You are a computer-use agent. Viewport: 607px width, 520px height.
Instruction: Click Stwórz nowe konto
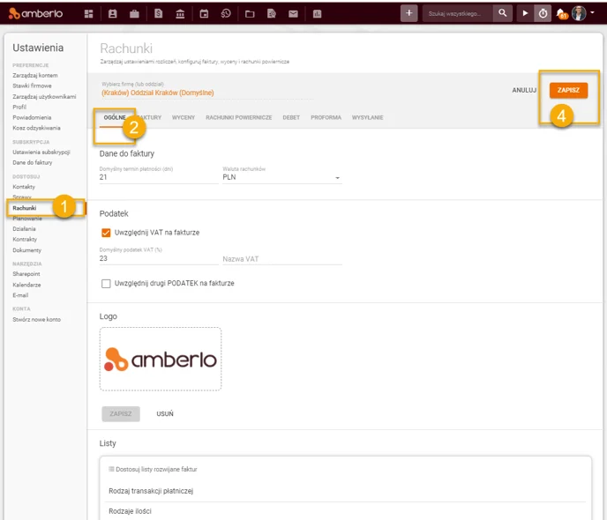37,320
